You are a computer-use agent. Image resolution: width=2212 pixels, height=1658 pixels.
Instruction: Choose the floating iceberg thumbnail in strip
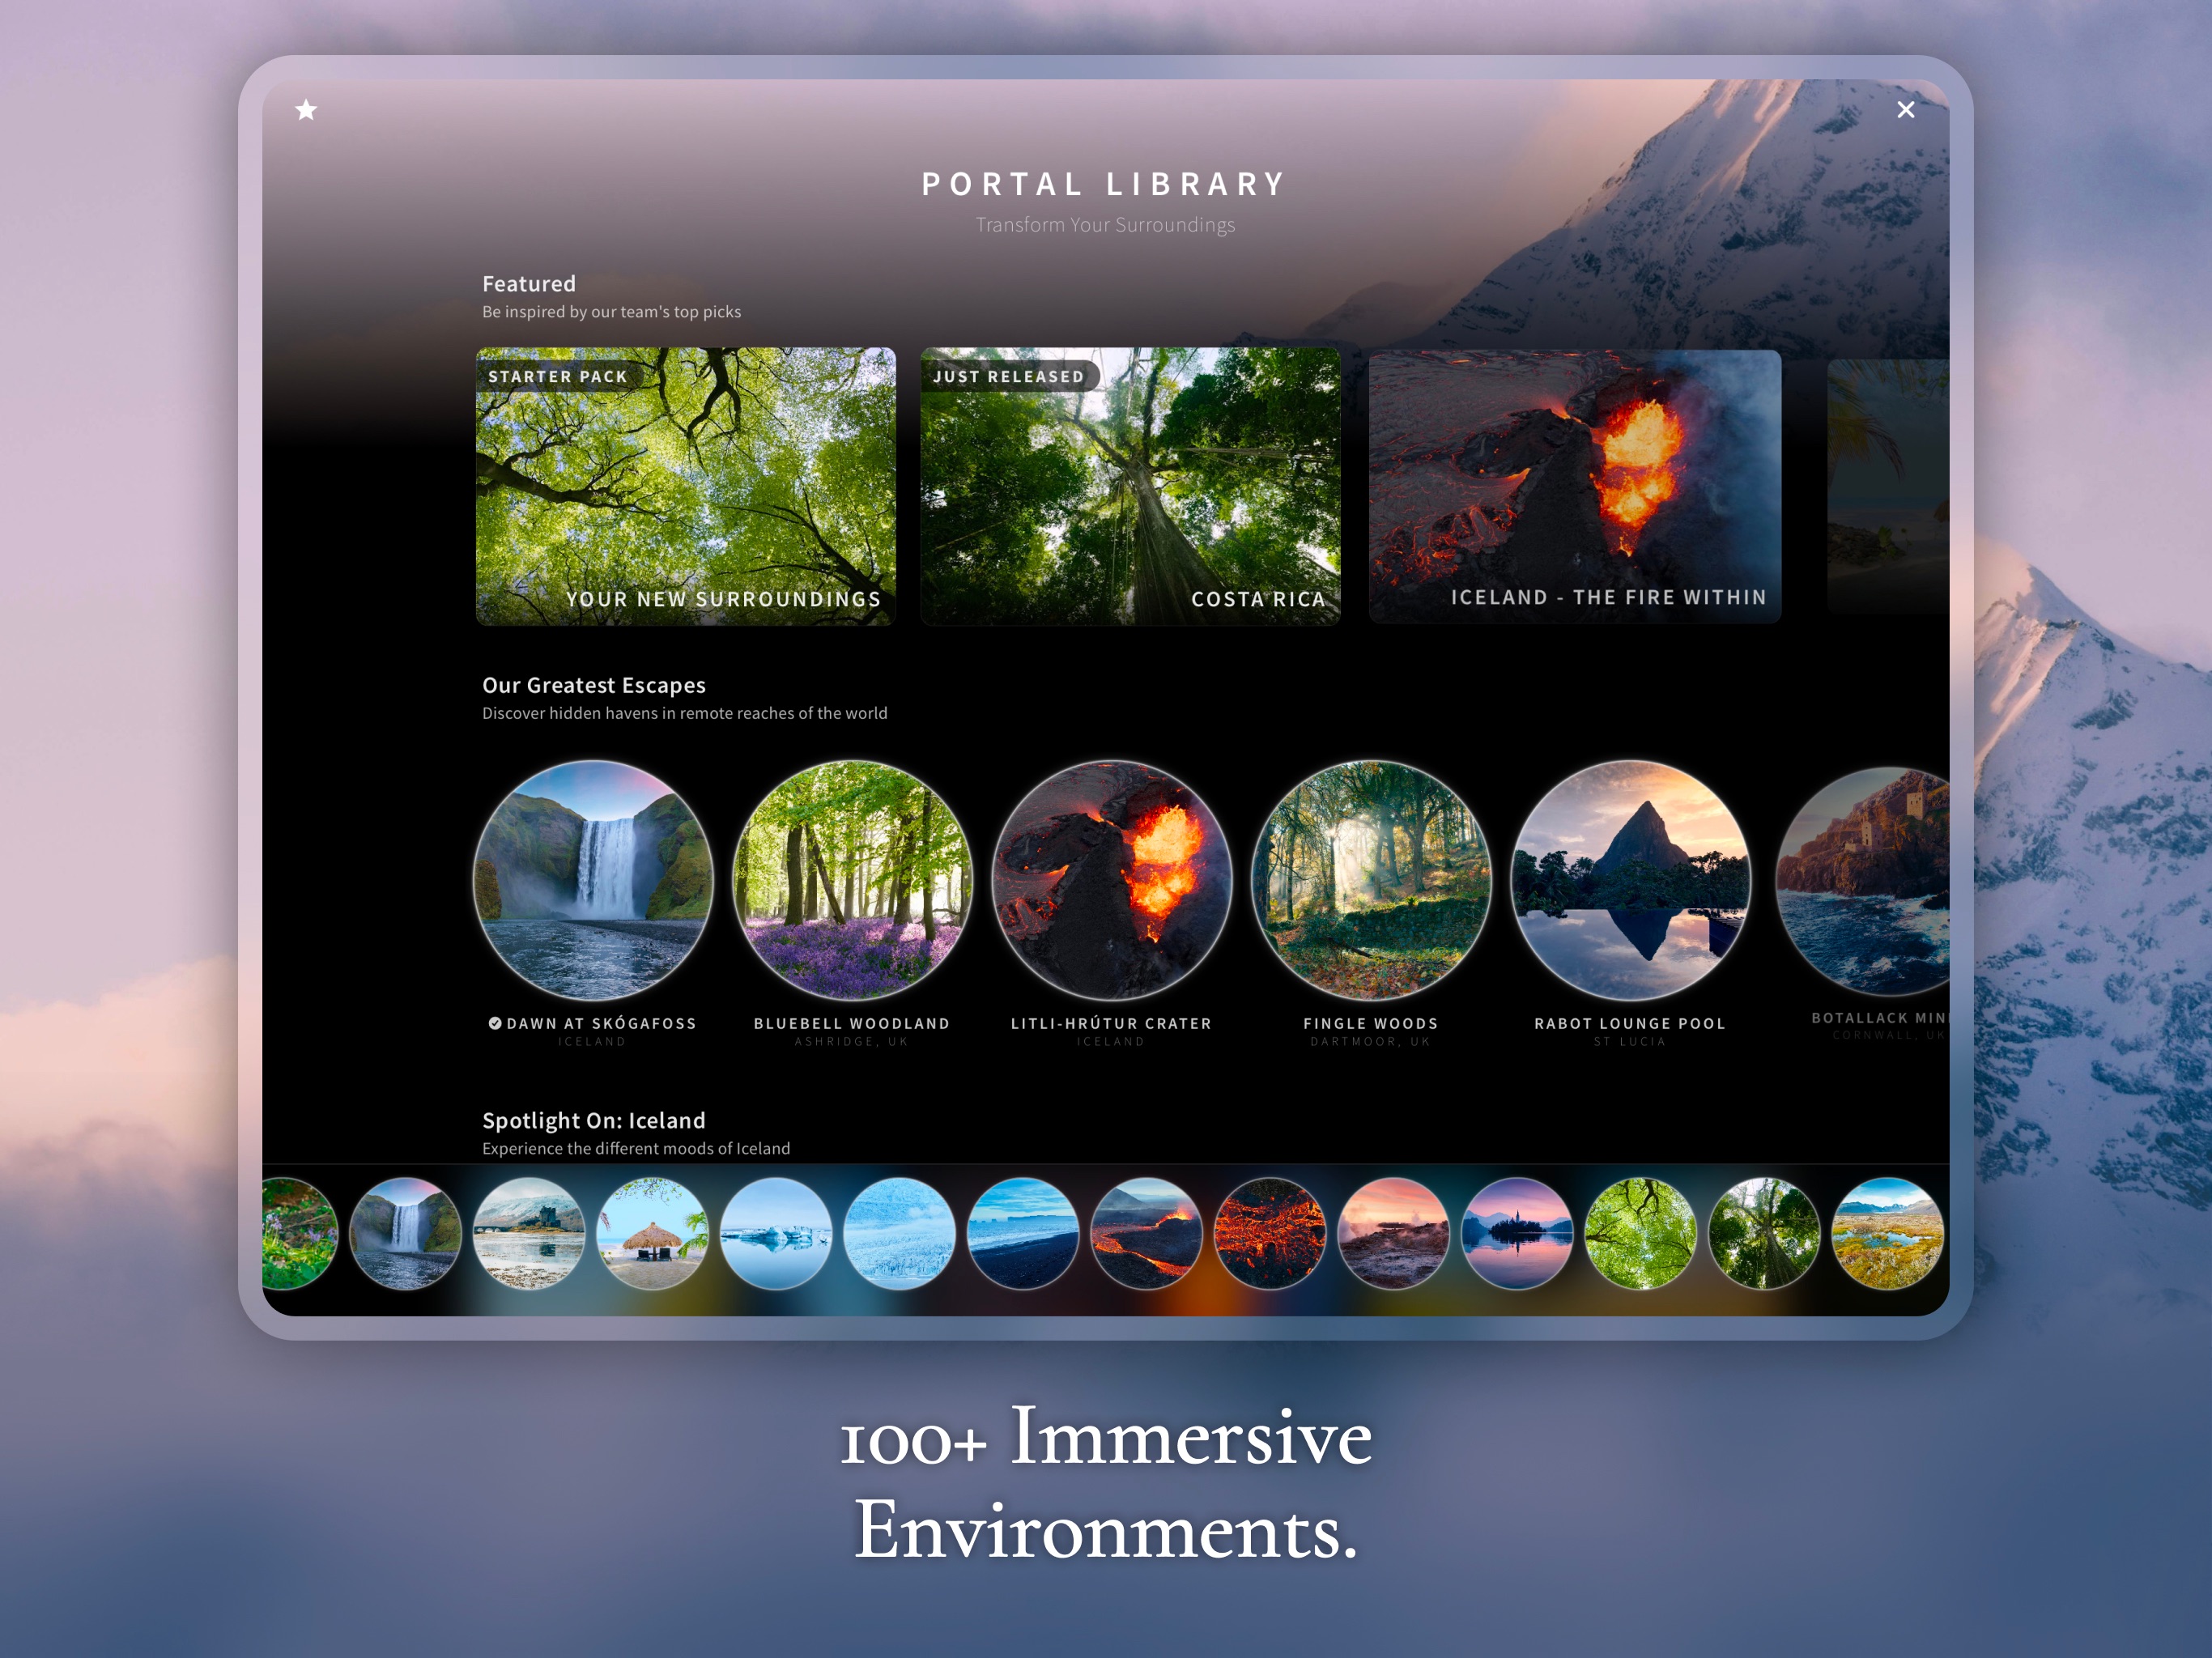[x=776, y=1233]
